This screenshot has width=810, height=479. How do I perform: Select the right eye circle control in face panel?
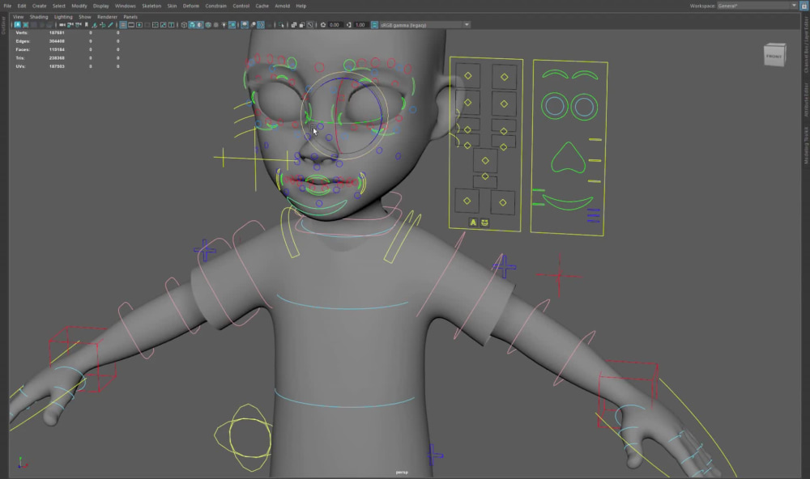tap(584, 107)
